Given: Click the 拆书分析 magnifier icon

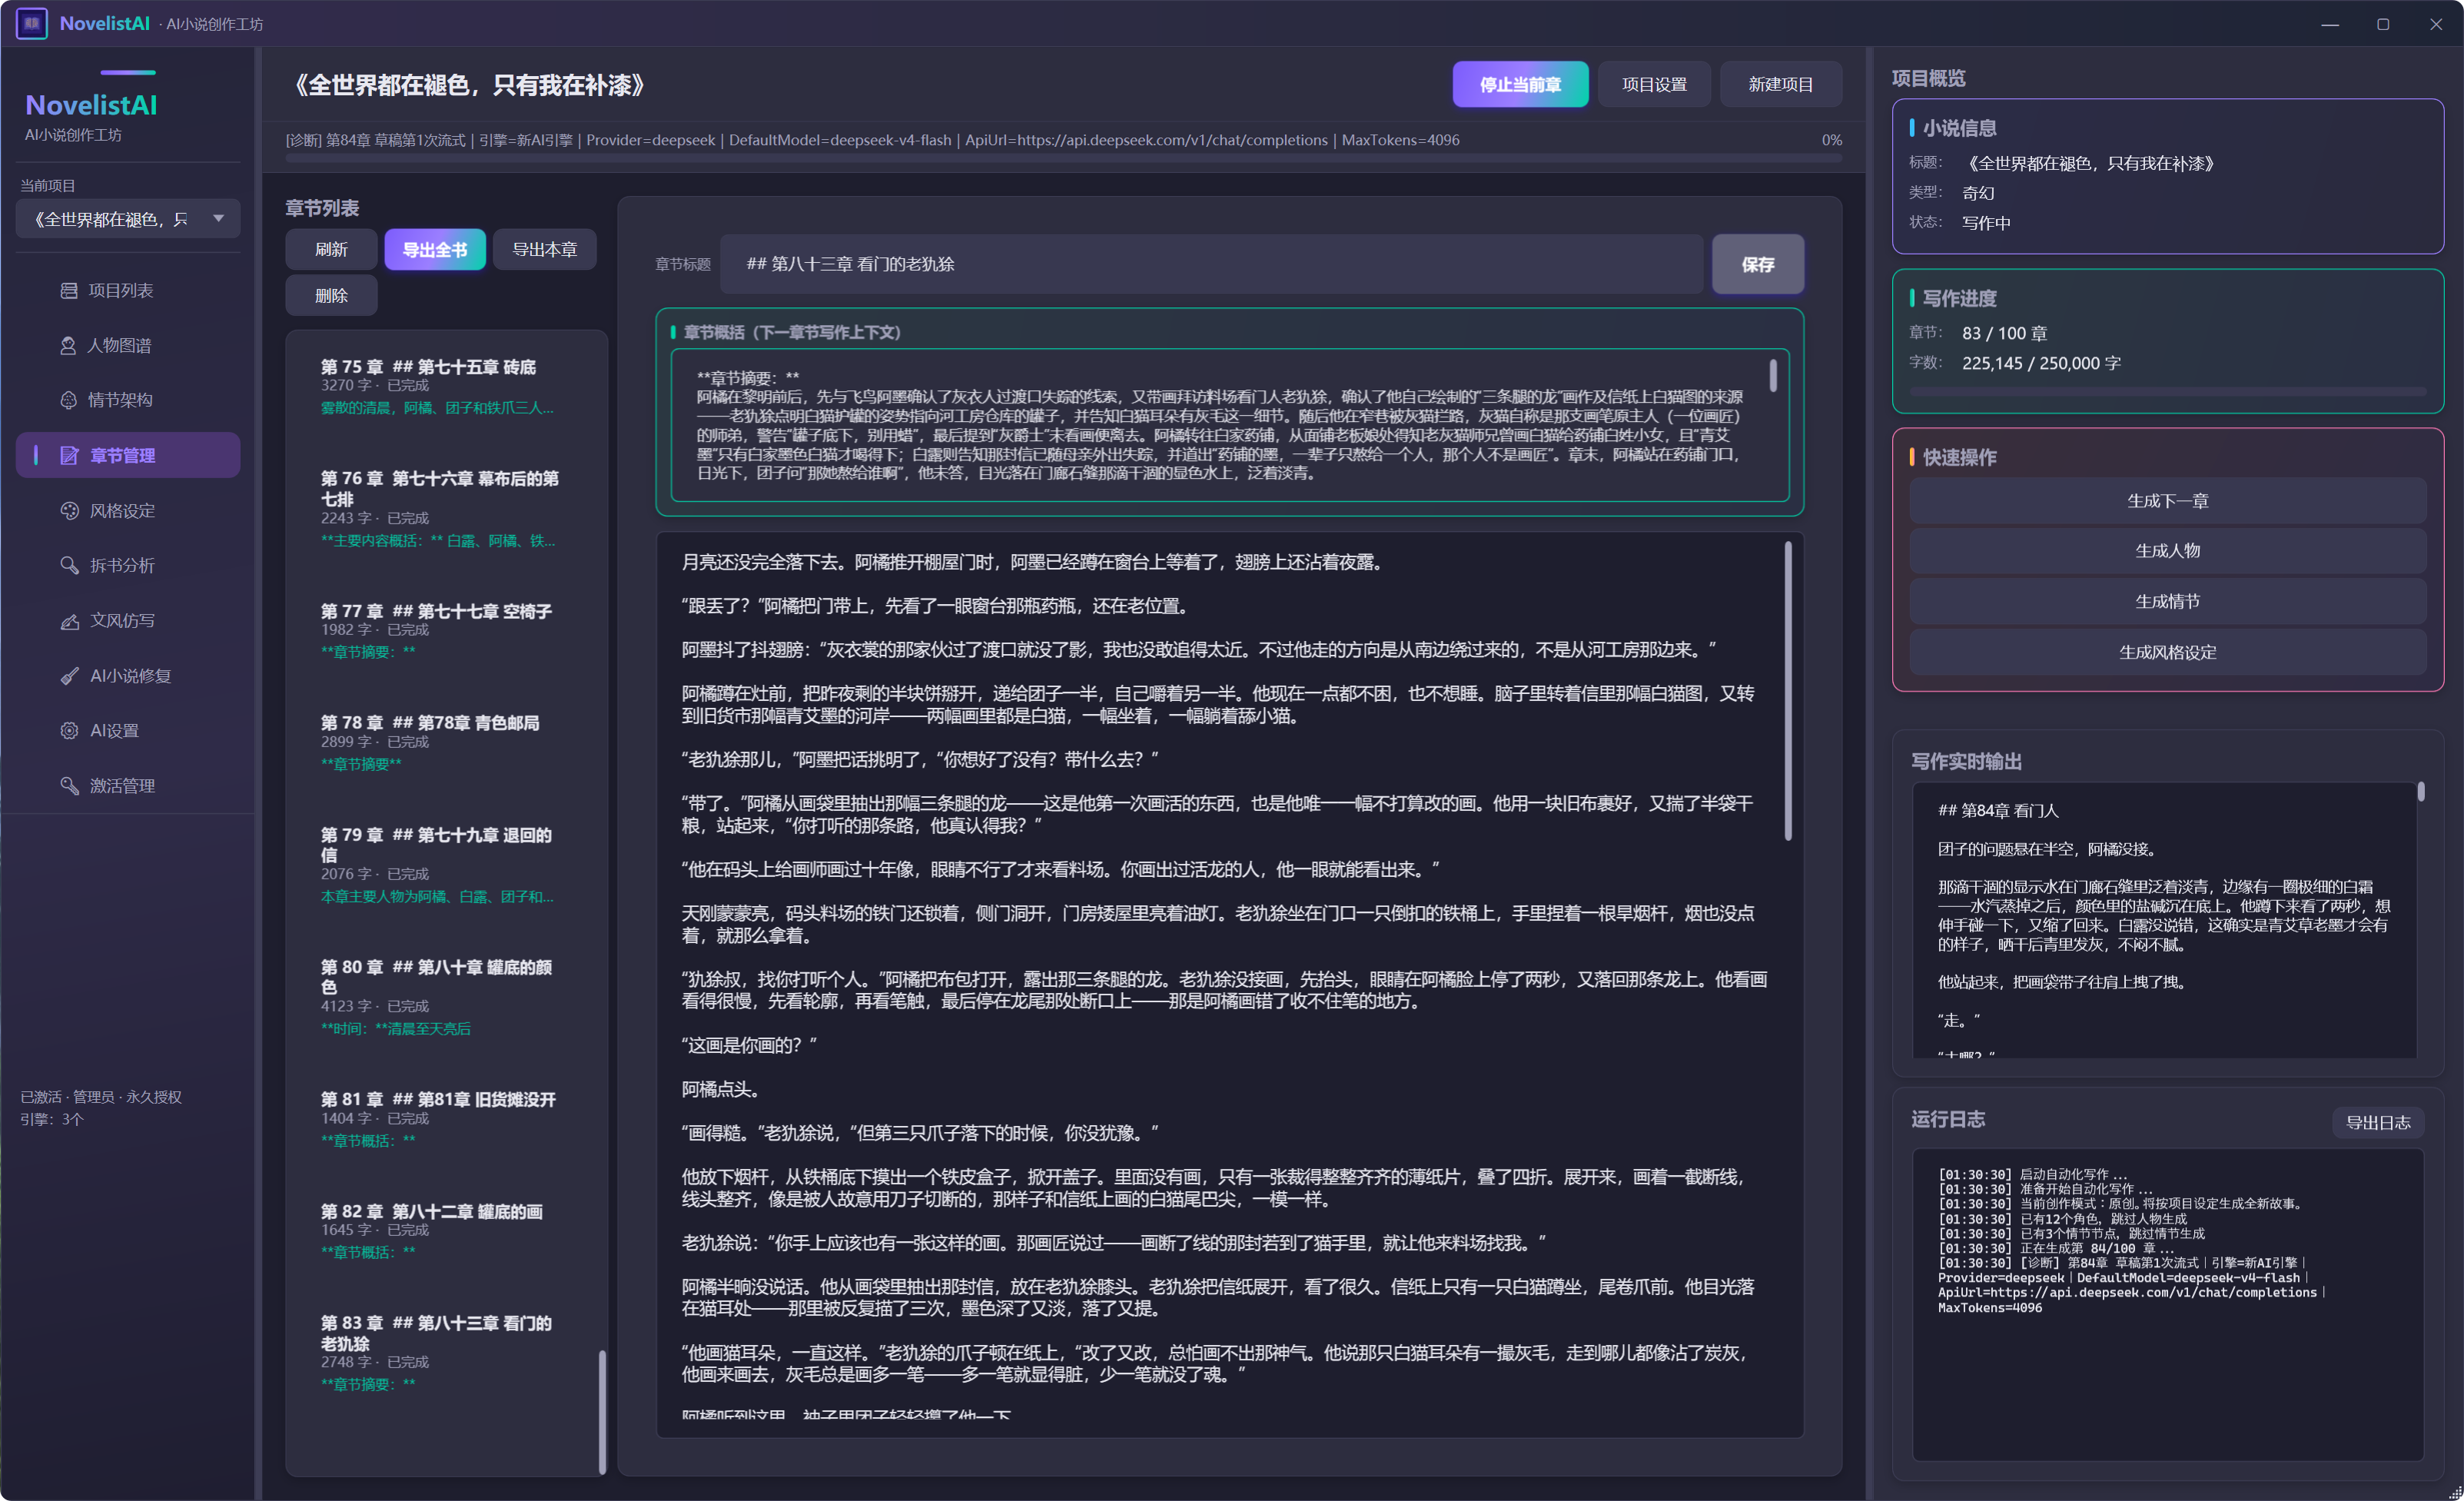Looking at the screenshot, I should (69, 565).
